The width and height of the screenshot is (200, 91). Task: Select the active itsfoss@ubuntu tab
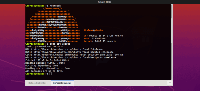(63, 83)
